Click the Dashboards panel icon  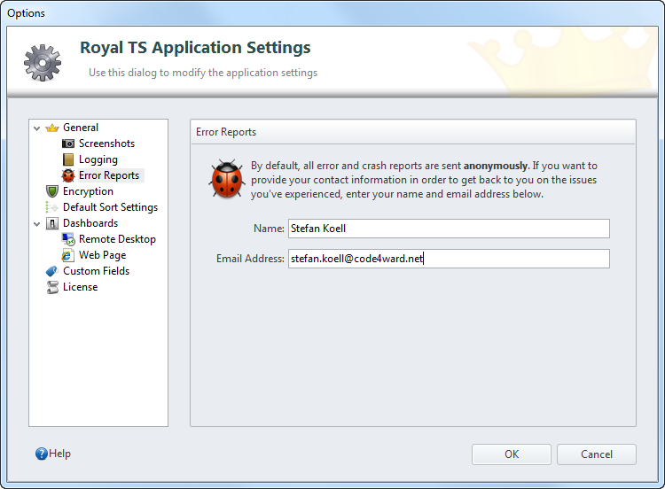point(51,223)
